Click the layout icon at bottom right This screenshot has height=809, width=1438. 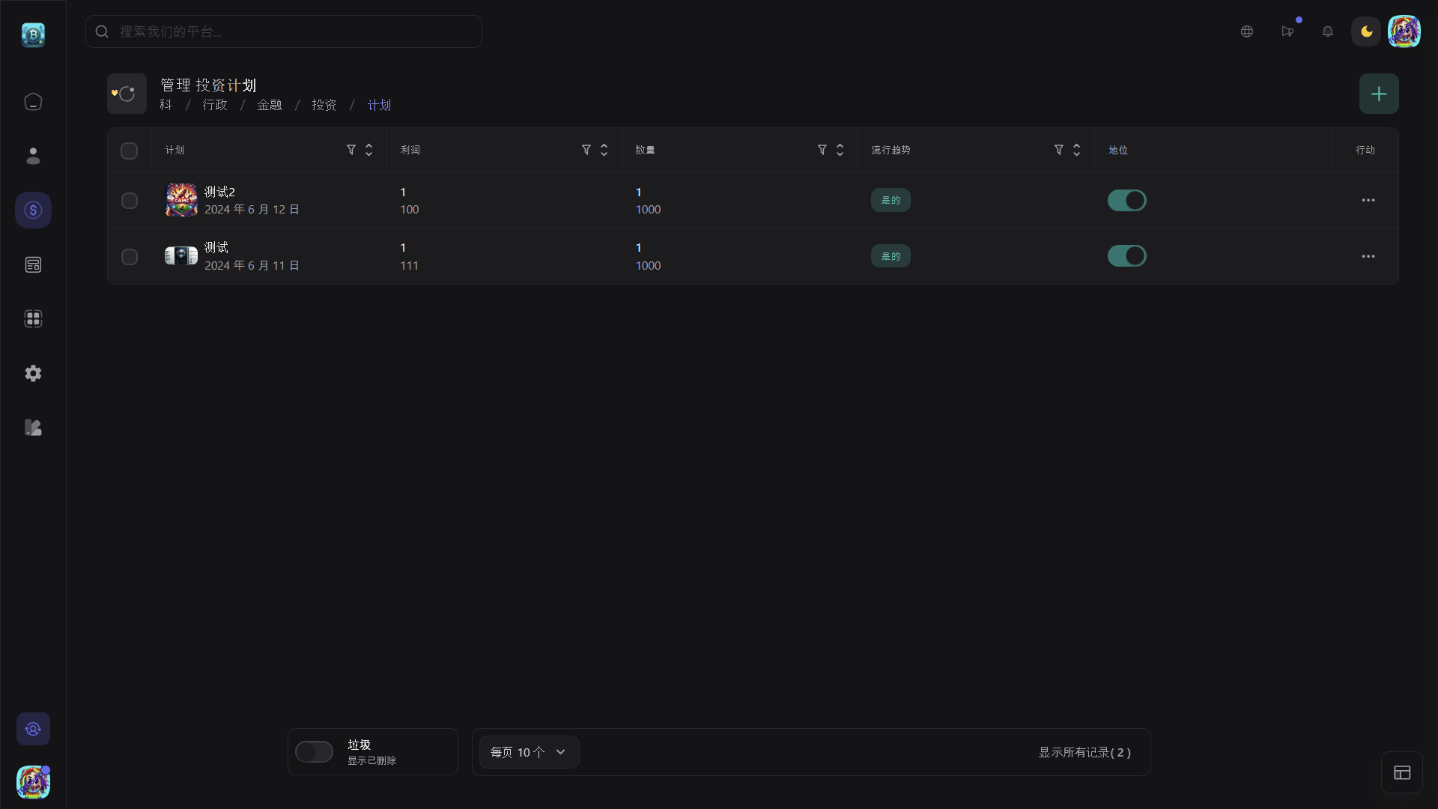tap(1402, 772)
